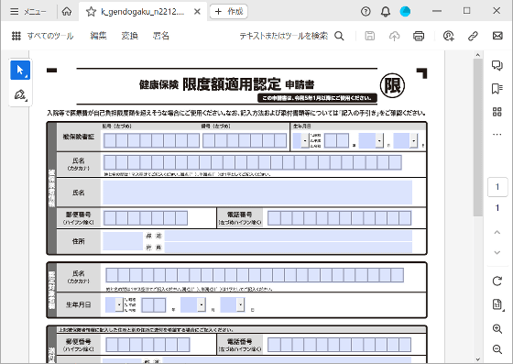
Task: Click first 郵便番号 box in delivery section
Action: (112, 345)
